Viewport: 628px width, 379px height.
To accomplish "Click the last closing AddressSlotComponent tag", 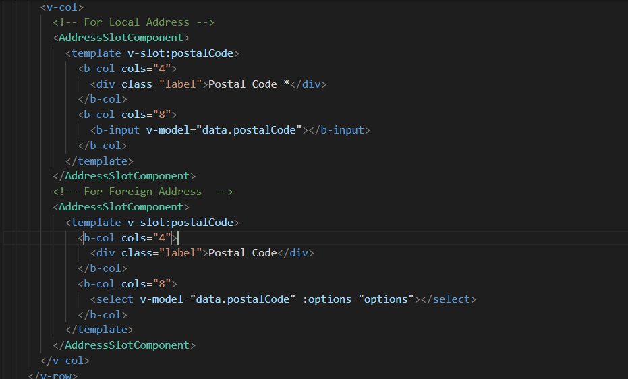I will coord(124,345).
